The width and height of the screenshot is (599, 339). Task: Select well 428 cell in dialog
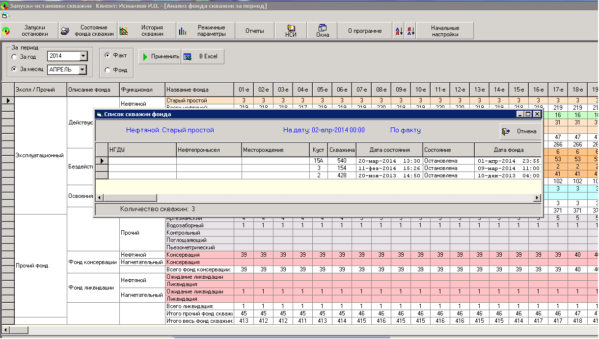coord(342,175)
